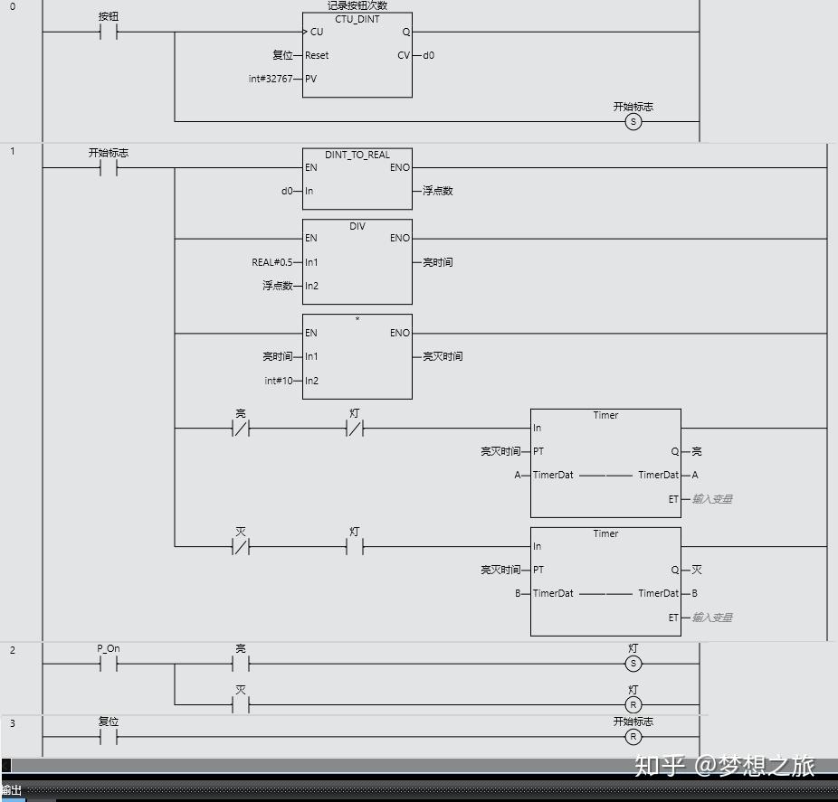Viewport: 838px width, 802px height.
Task: Select the 复位 contact in rung 3
Action: click(x=108, y=738)
